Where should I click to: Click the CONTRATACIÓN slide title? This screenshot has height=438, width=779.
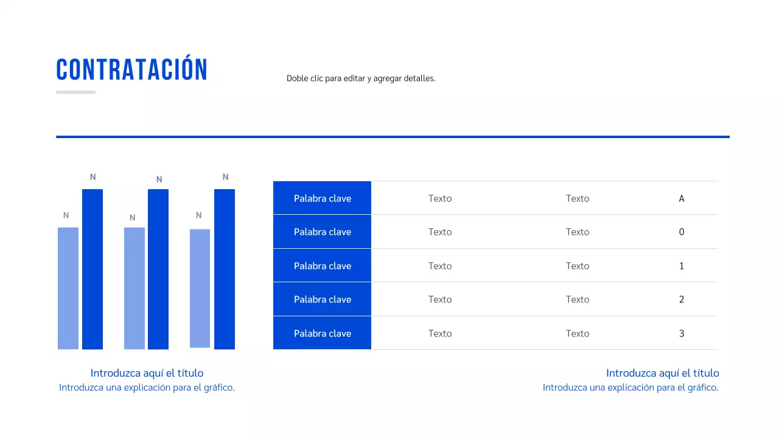132,70
